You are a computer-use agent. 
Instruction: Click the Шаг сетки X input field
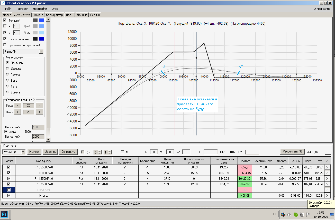38,136
